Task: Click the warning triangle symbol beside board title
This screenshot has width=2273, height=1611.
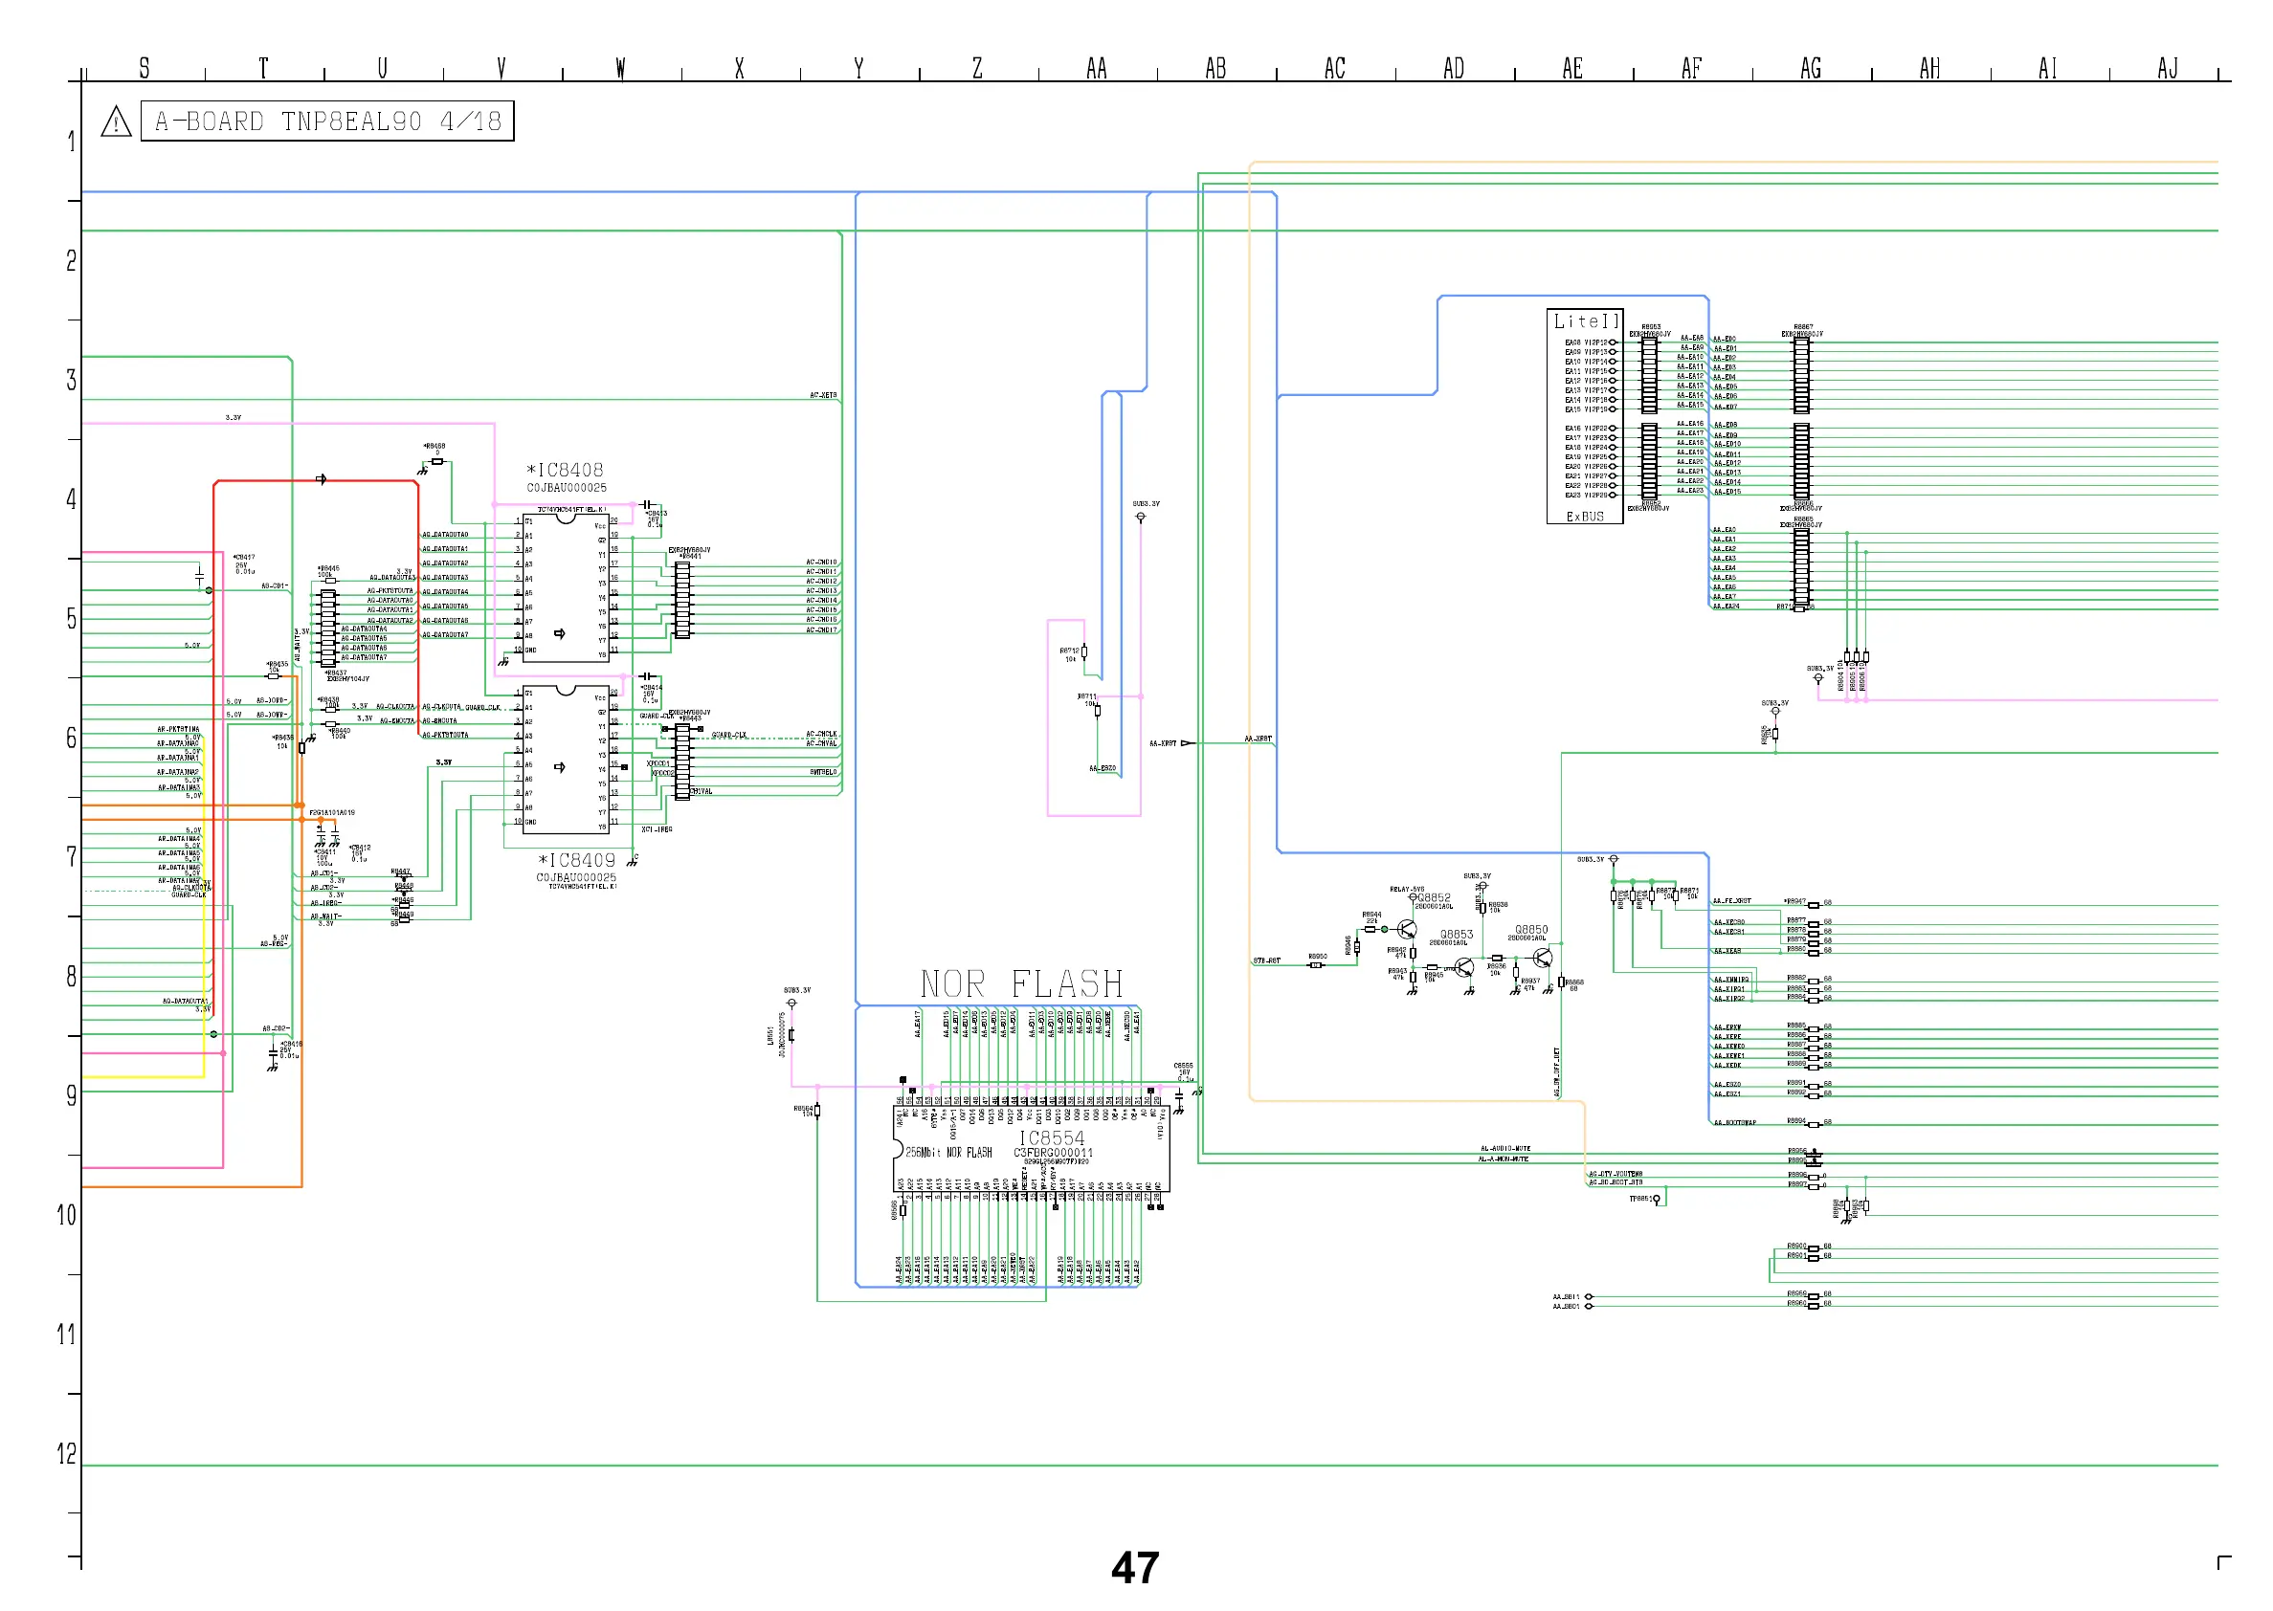Action: pos(116,122)
